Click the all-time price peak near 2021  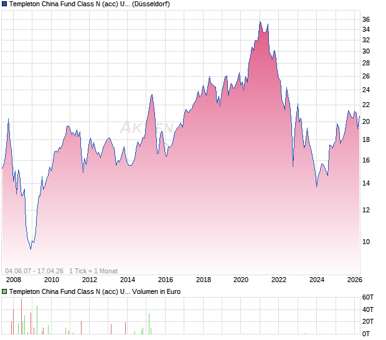[260, 22]
